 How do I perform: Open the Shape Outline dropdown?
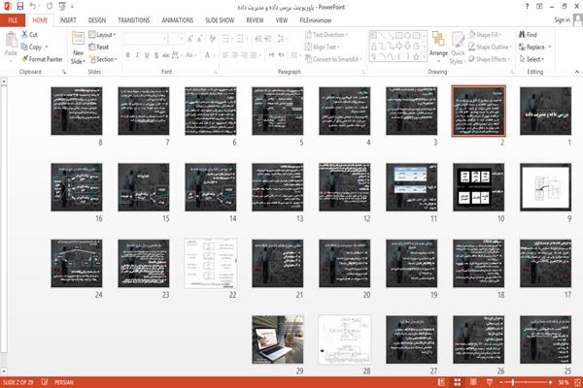point(490,47)
